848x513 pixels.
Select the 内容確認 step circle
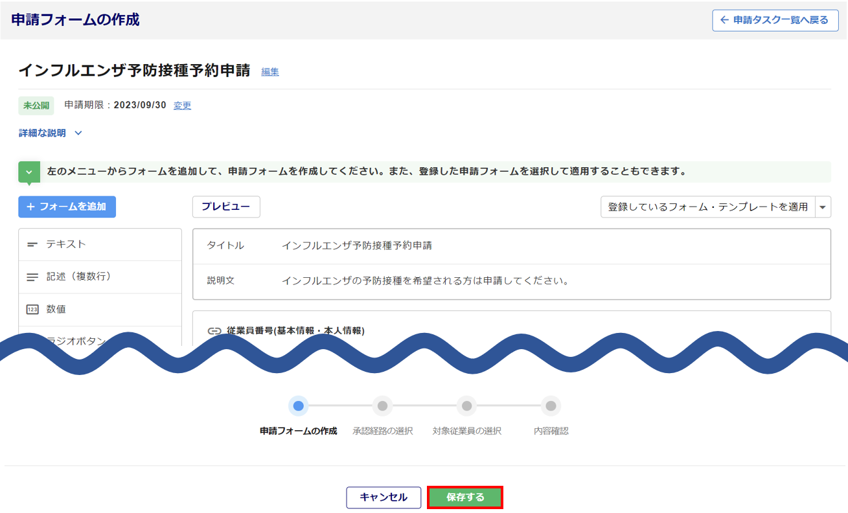coord(551,406)
